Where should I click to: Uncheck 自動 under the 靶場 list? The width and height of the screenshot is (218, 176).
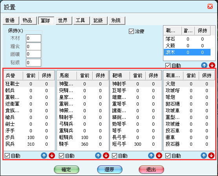click(114, 156)
